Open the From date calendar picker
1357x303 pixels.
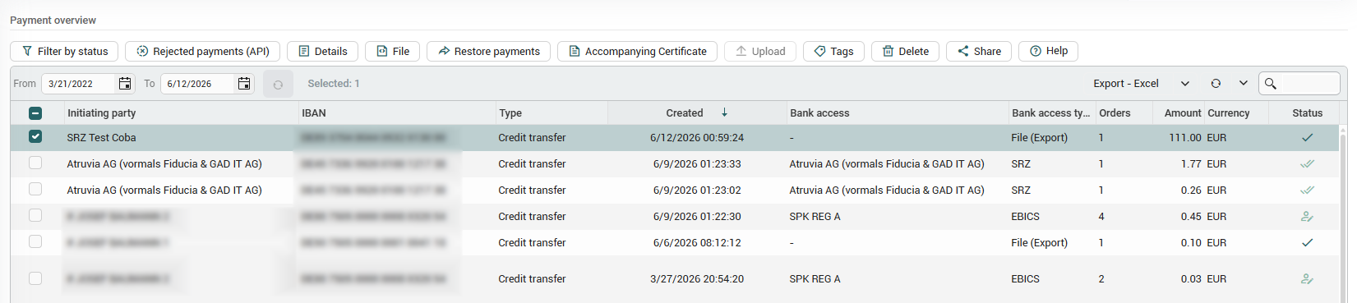pyautogui.click(x=125, y=84)
